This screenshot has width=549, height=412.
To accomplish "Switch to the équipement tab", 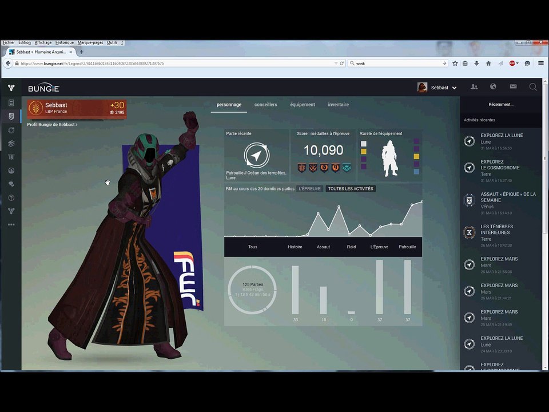I will click(x=303, y=104).
